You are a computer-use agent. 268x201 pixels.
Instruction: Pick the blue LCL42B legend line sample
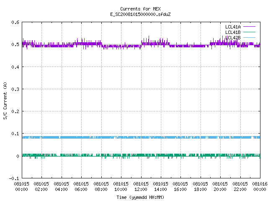coord(249,37)
